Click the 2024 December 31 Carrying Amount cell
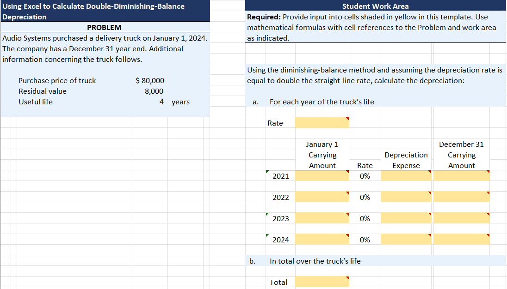This screenshot has width=507, height=289. pos(461,239)
